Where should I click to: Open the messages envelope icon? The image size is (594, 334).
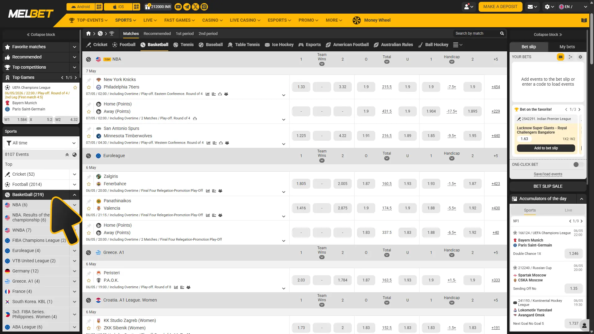[x=532, y=7]
